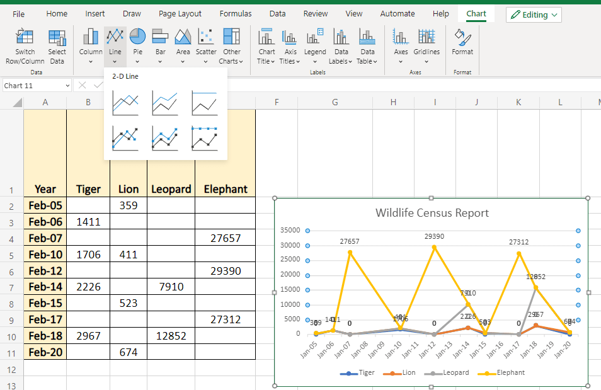Switch to the Formulas ribbon tab
This screenshot has height=390, width=601.
[236, 13]
